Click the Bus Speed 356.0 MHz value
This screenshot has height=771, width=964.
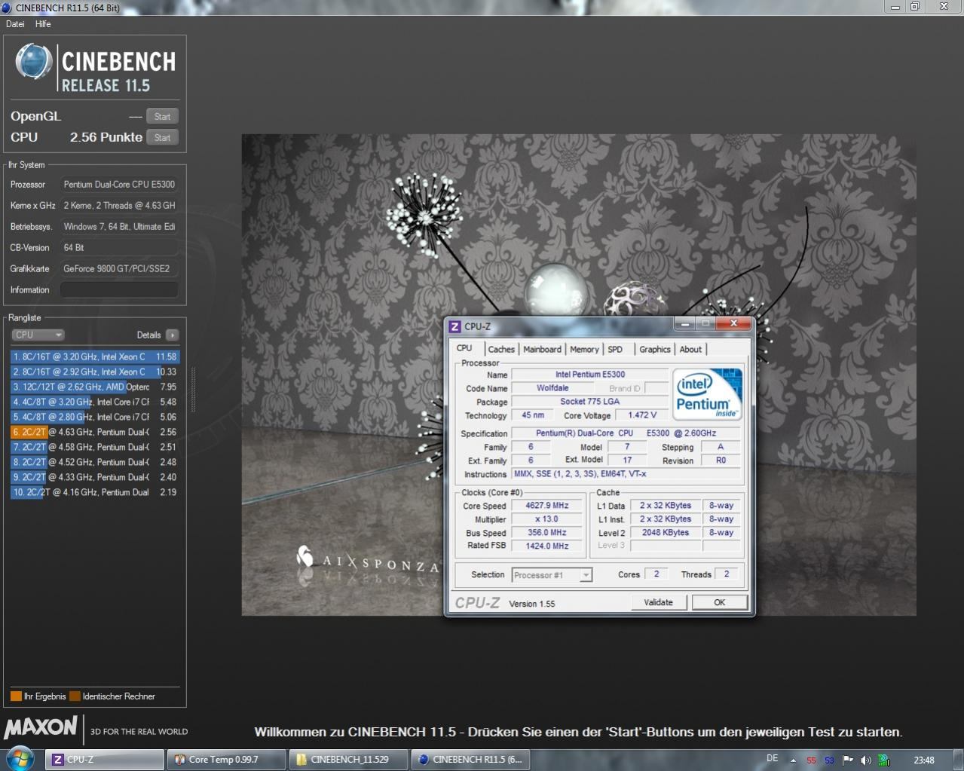coord(547,533)
